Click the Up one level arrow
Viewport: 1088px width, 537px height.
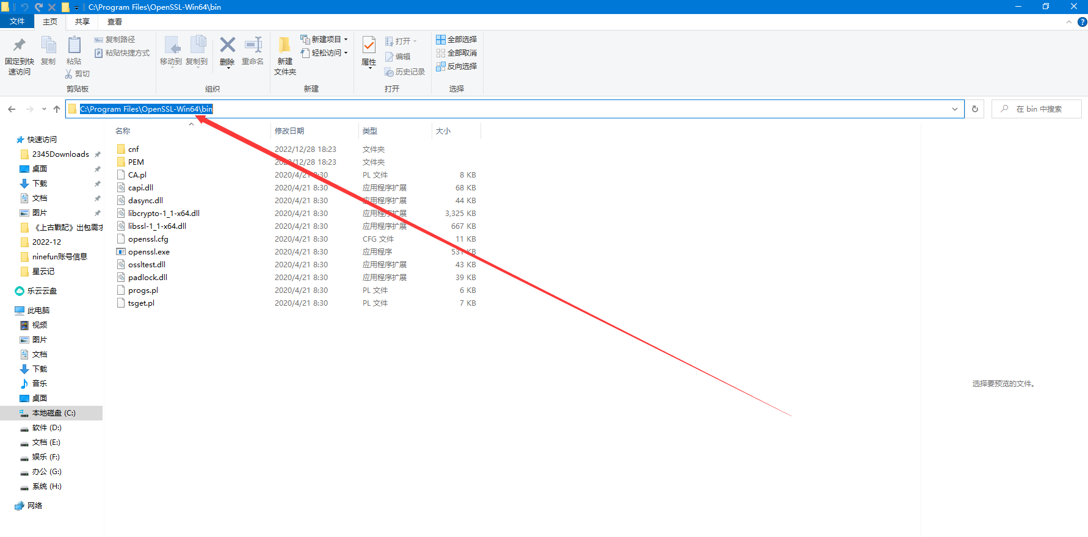click(57, 109)
